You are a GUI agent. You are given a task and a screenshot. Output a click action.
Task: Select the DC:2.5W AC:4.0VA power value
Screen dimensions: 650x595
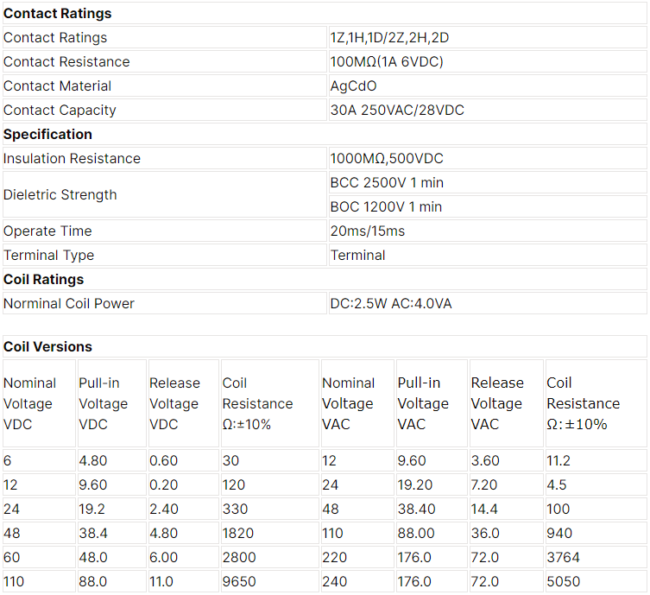[x=488, y=303]
